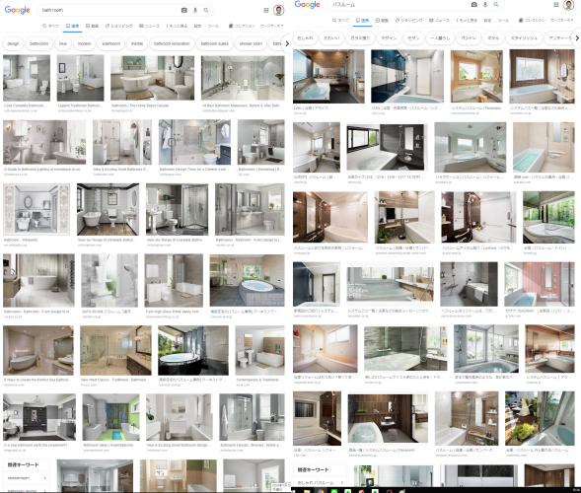Open ツール in the バスルーム window

[x=503, y=20]
